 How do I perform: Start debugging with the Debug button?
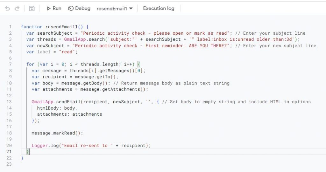coord(79,9)
